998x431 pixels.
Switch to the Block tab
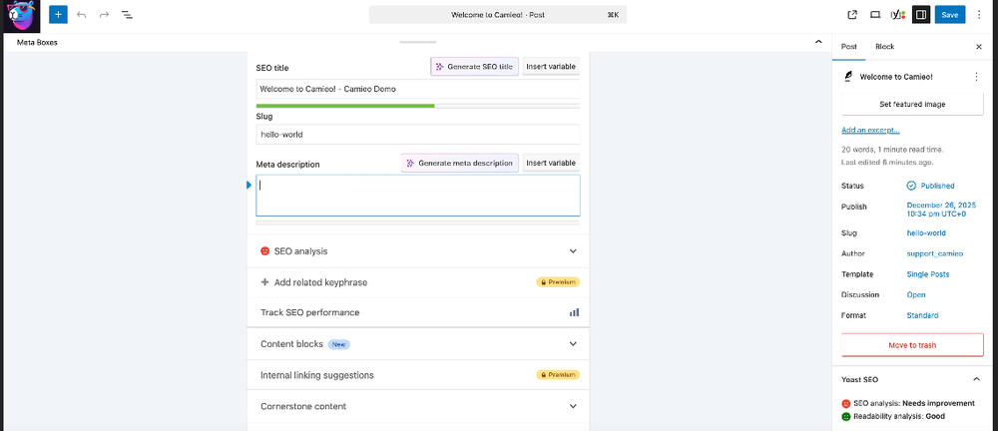884,47
